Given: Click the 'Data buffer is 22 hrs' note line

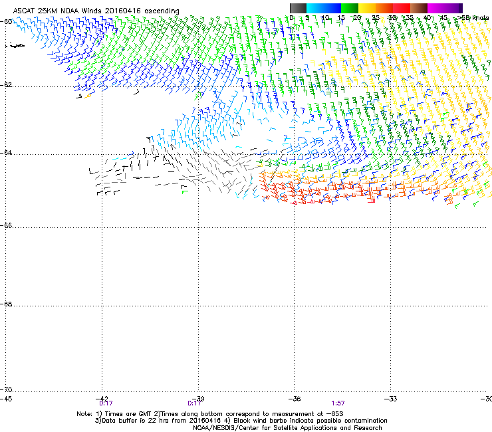Looking at the screenshot, I should pos(241,421).
